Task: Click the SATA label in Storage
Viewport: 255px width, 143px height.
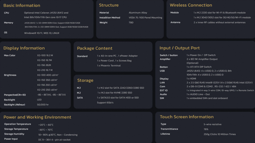Action: [80, 98]
